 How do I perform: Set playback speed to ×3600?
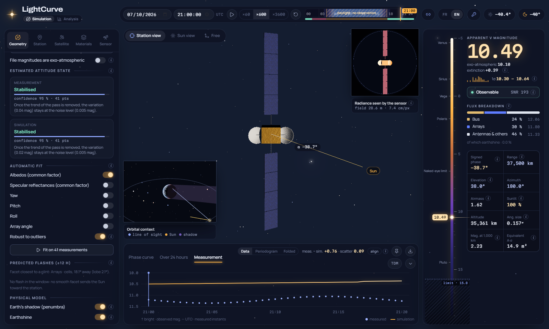click(x=279, y=14)
